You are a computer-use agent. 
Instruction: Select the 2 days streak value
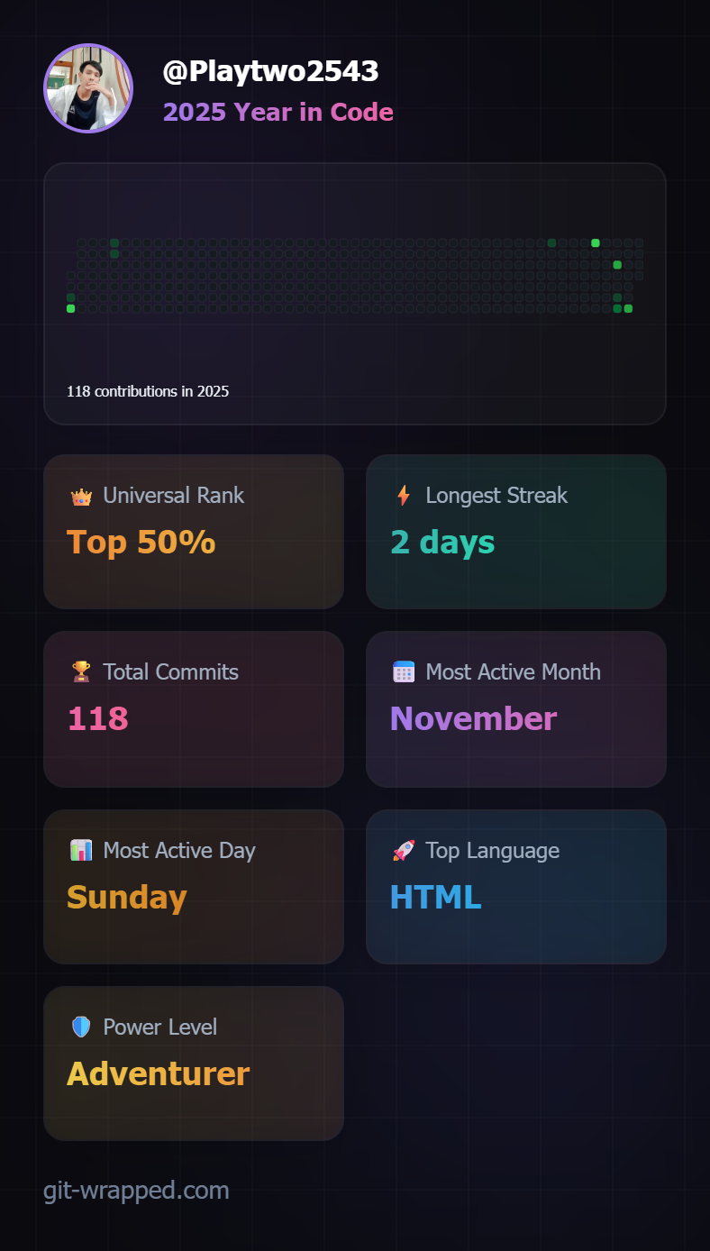pyautogui.click(x=442, y=542)
